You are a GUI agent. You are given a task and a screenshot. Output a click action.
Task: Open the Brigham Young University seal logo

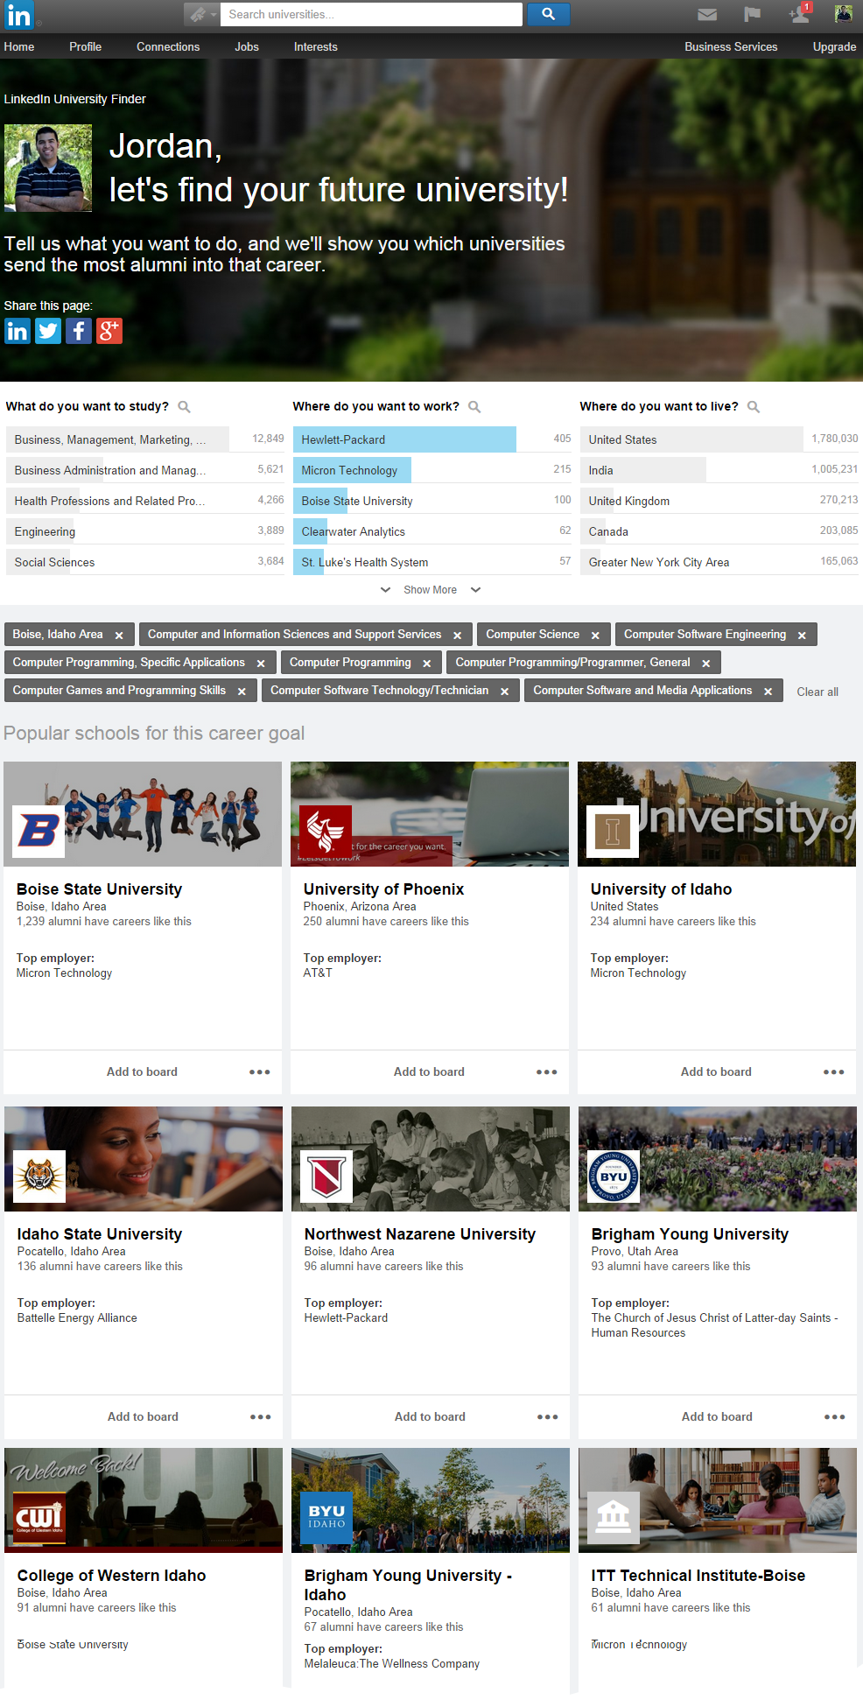pos(614,1176)
